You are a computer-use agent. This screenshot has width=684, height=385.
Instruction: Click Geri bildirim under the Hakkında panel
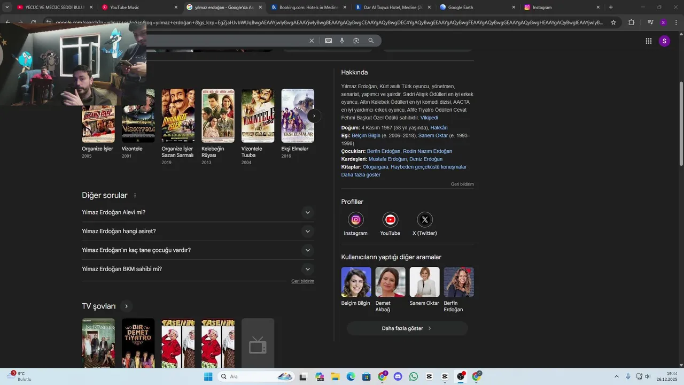(x=462, y=184)
